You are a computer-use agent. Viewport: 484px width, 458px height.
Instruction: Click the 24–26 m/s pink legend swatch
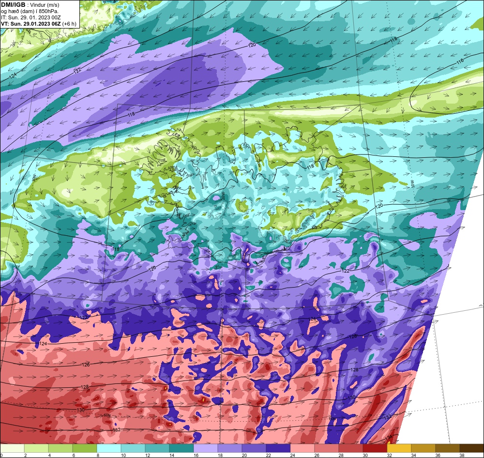click(x=302, y=448)
